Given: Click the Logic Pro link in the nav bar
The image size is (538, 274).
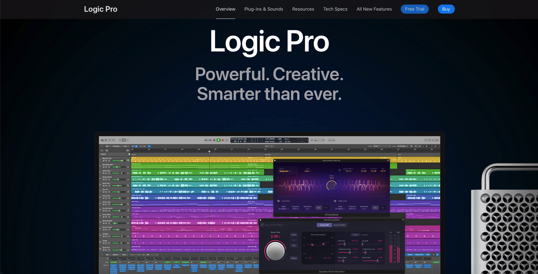Looking at the screenshot, I should [101, 9].
